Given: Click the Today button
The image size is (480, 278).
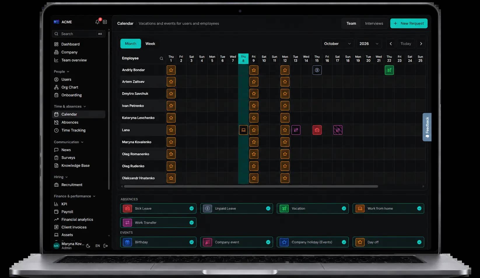Looking at the screenshot, I should click(x=406, y=44).
